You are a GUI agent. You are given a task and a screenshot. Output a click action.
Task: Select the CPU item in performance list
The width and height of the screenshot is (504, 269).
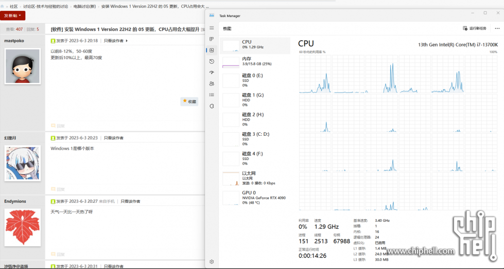coord(255,46)
